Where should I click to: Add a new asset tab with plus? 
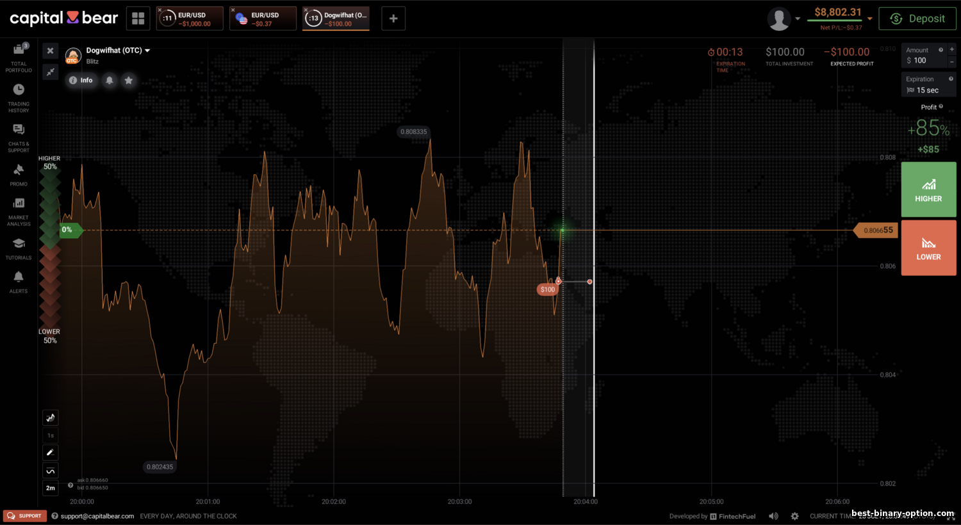393,19
